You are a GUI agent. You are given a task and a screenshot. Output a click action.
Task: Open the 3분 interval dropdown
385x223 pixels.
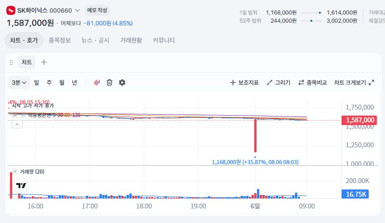[19, 82]
